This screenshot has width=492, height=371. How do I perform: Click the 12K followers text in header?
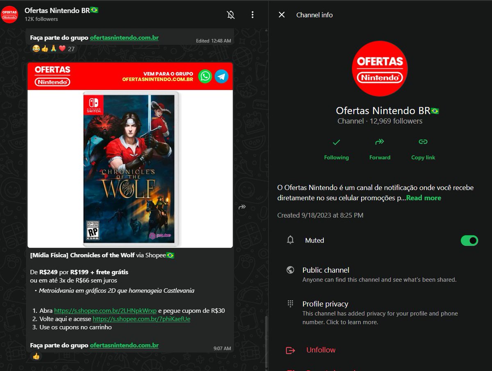pyautogui.click(x=41, y=19)
